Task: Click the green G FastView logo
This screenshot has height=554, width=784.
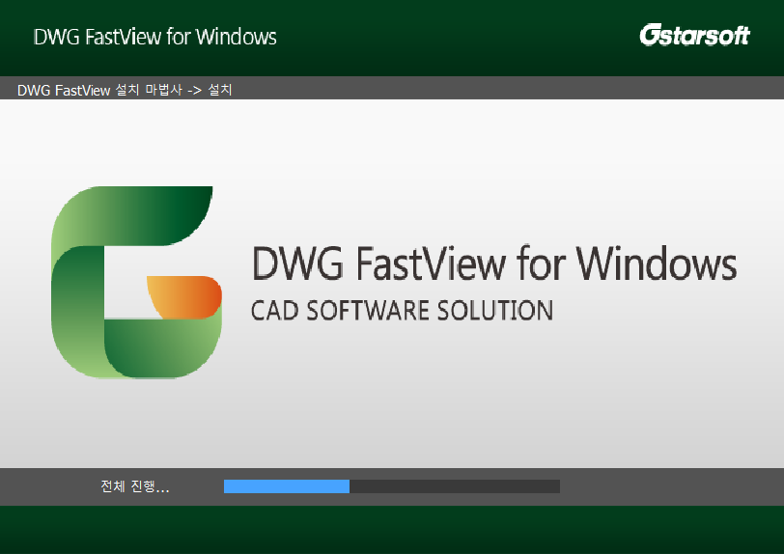Action: coord(136,282)
